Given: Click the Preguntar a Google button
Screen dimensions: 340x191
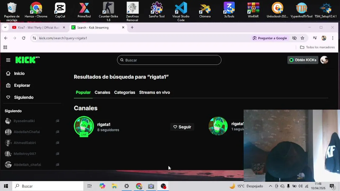Looking at the screenshot, I should (x=270, y=38).
